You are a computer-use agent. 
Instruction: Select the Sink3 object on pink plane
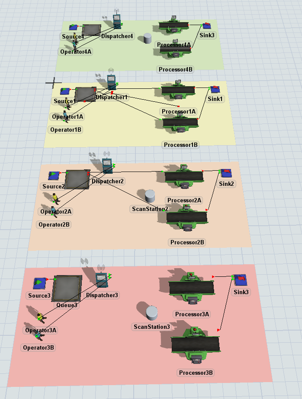coord(240,280)
